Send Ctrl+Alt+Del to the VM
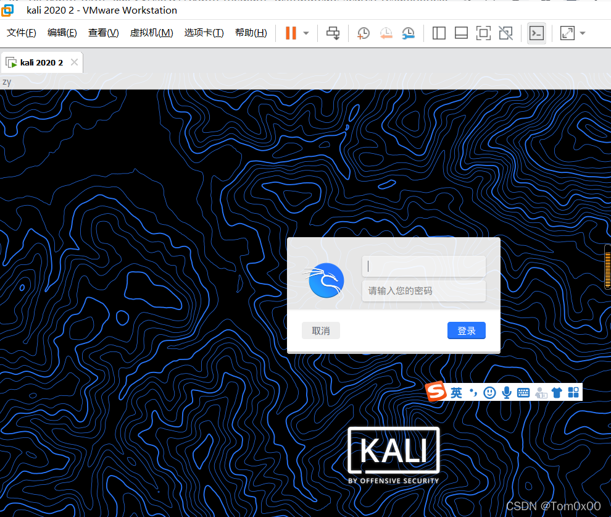Image resolution: width=611 pixels, height=517 pixels. (x=333, y=33)
